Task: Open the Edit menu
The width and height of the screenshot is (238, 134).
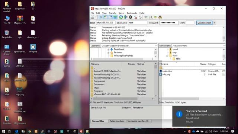Action: click(x=98, y=13)
